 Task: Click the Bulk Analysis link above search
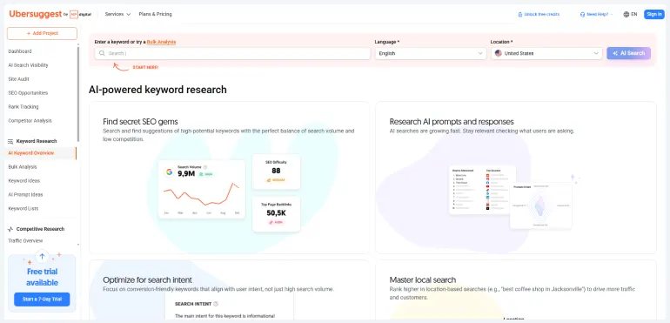161,42
